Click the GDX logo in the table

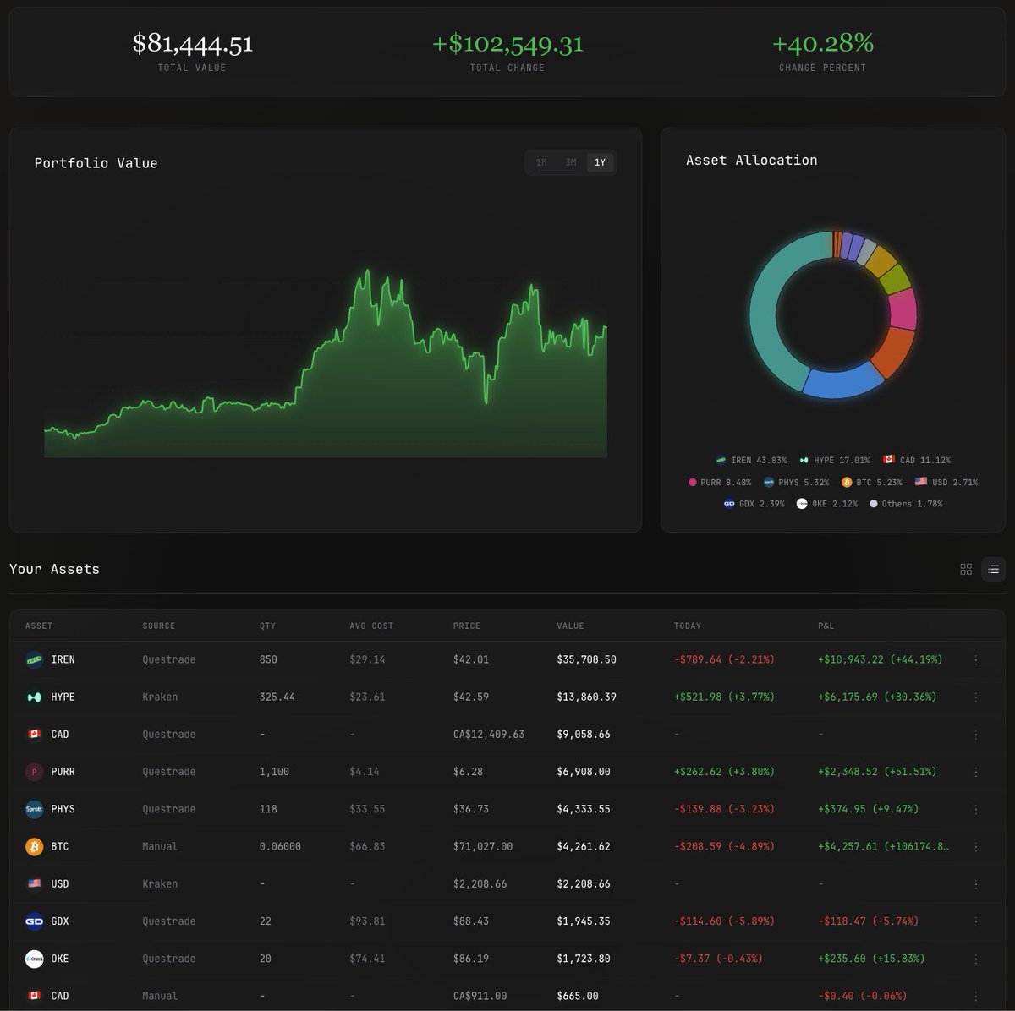34,921
